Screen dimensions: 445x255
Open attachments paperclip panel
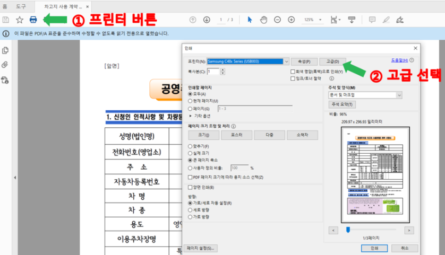(x=5, y=65)
